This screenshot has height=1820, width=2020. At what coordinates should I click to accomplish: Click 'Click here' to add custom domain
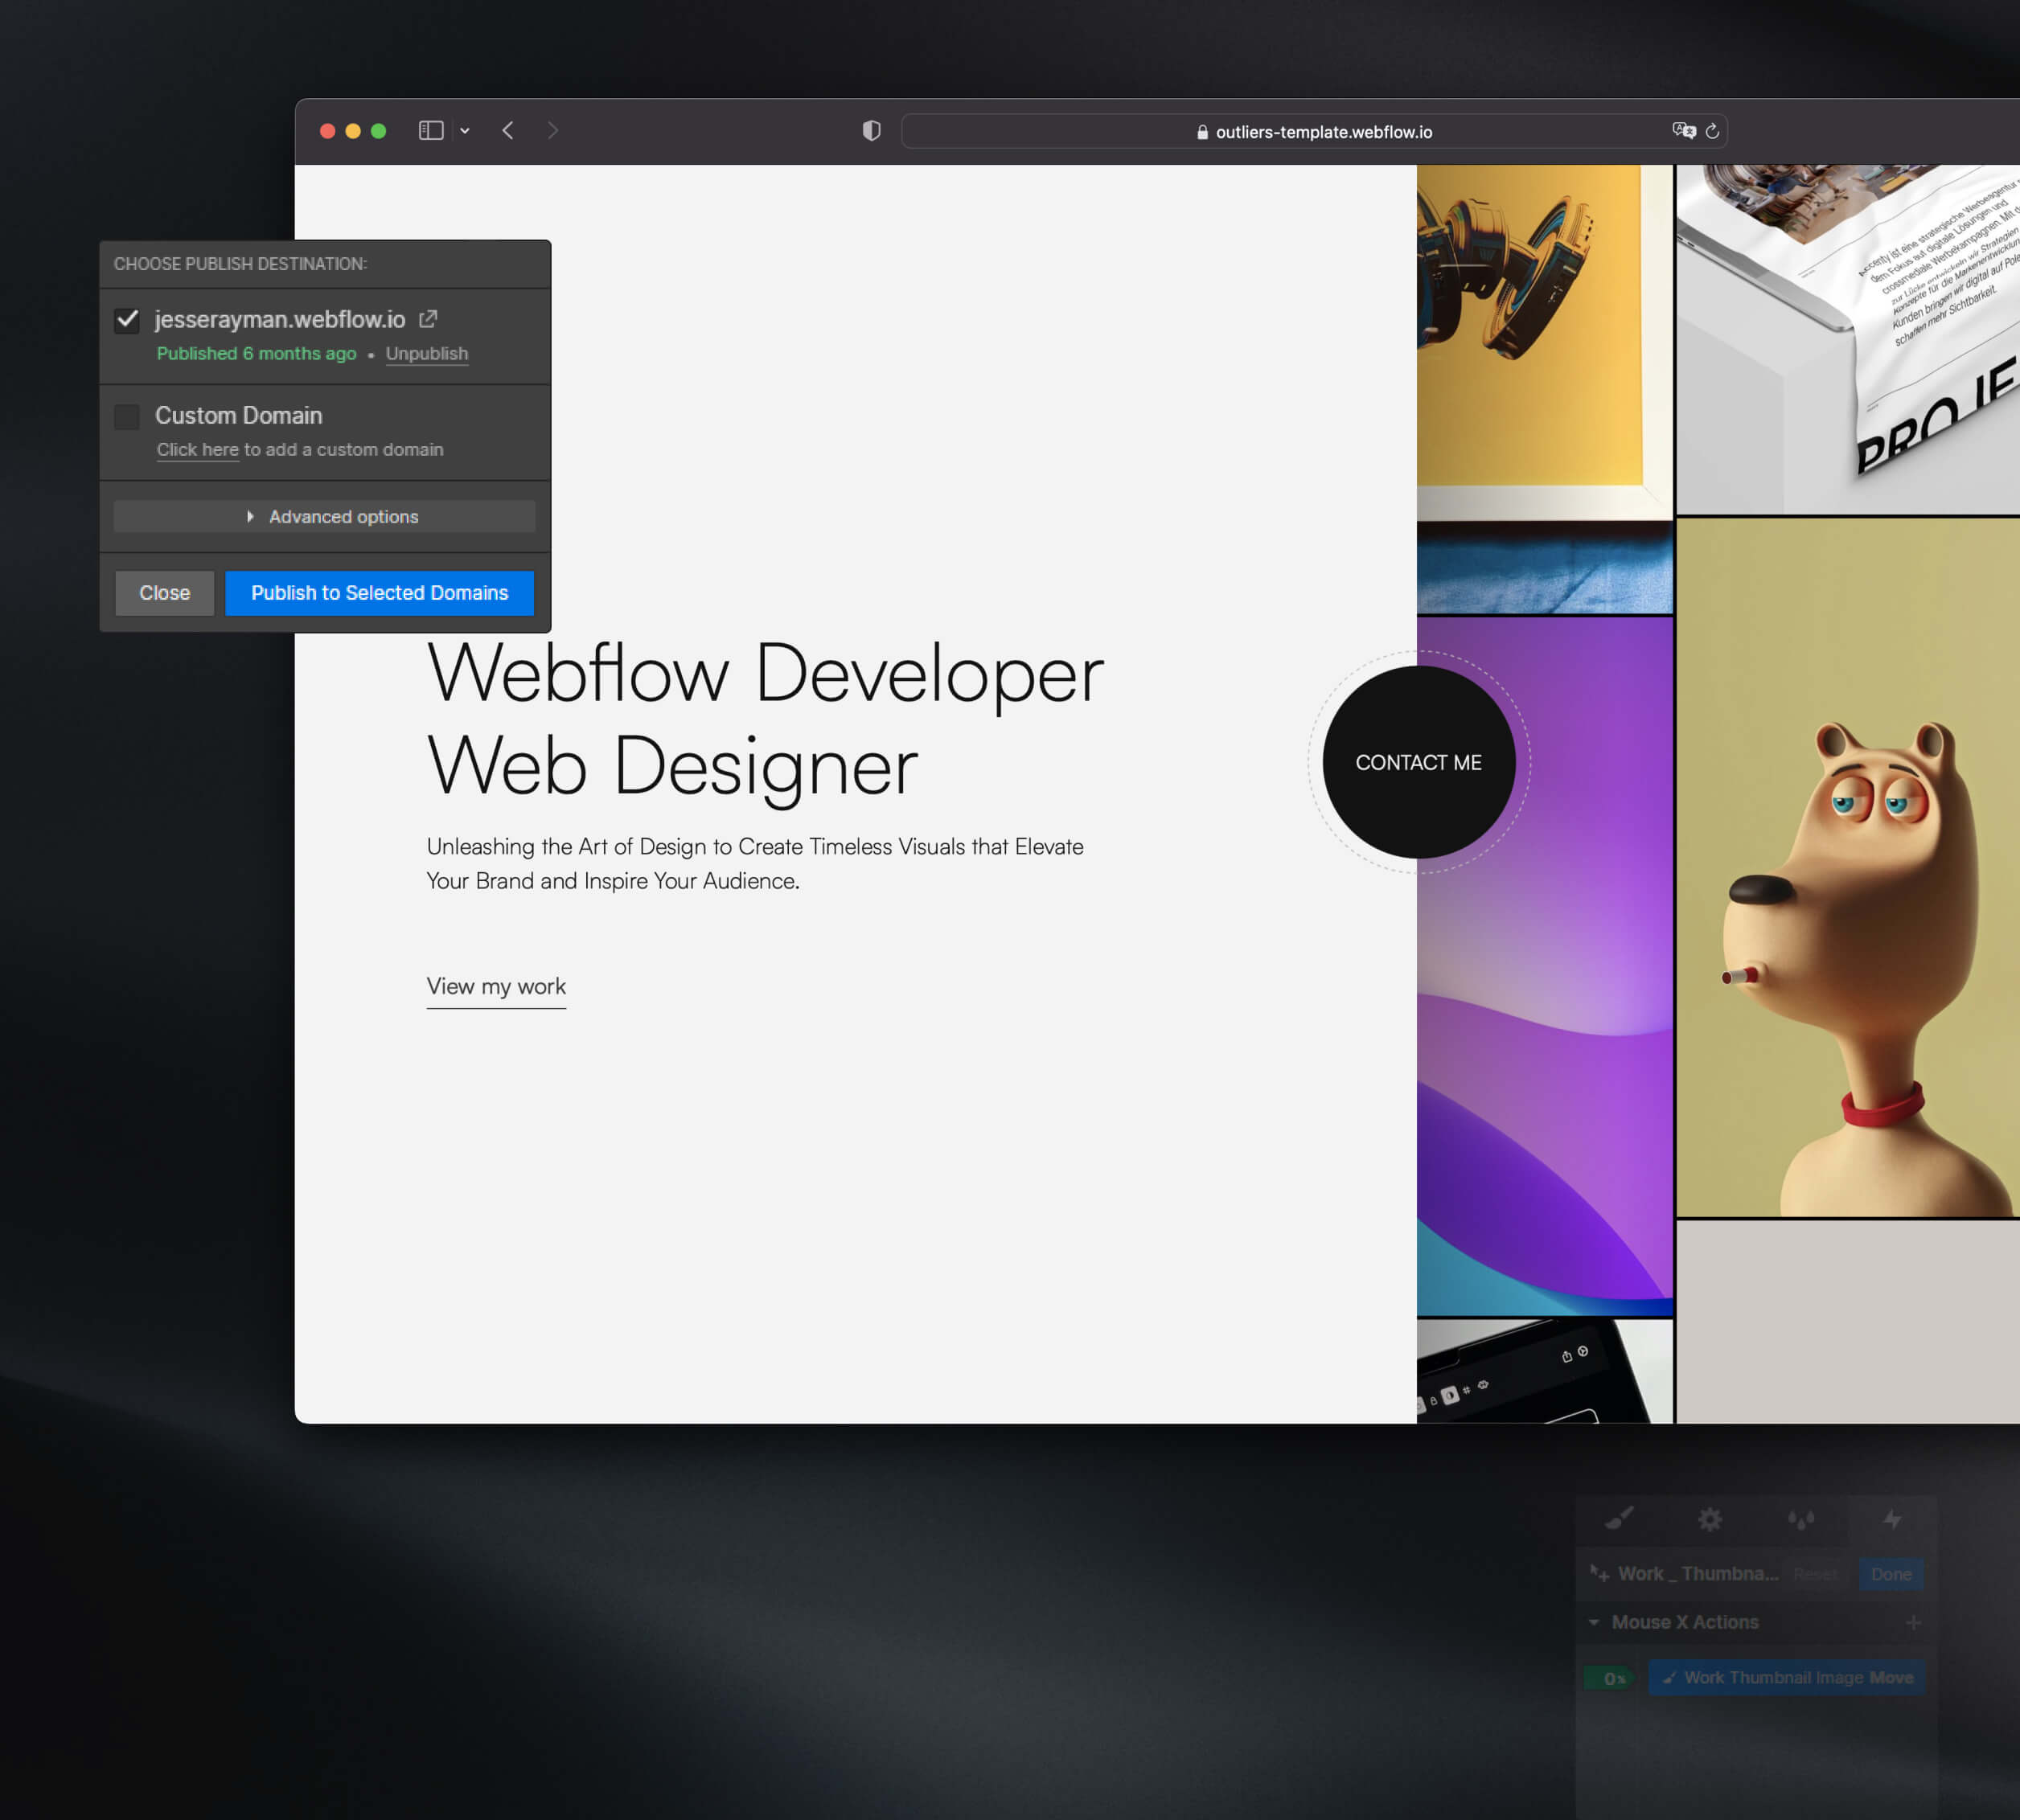198,450
